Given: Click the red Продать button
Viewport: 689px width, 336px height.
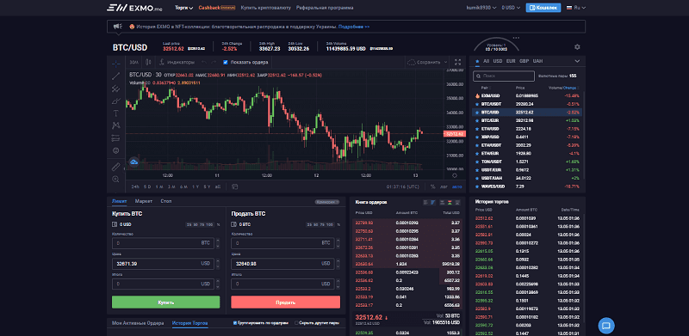Looking at the screenshot, I should tap(286, 302).
